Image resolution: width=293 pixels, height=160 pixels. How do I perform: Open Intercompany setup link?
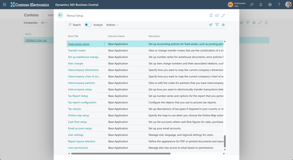pyautogui.click(x=80, y=90)
